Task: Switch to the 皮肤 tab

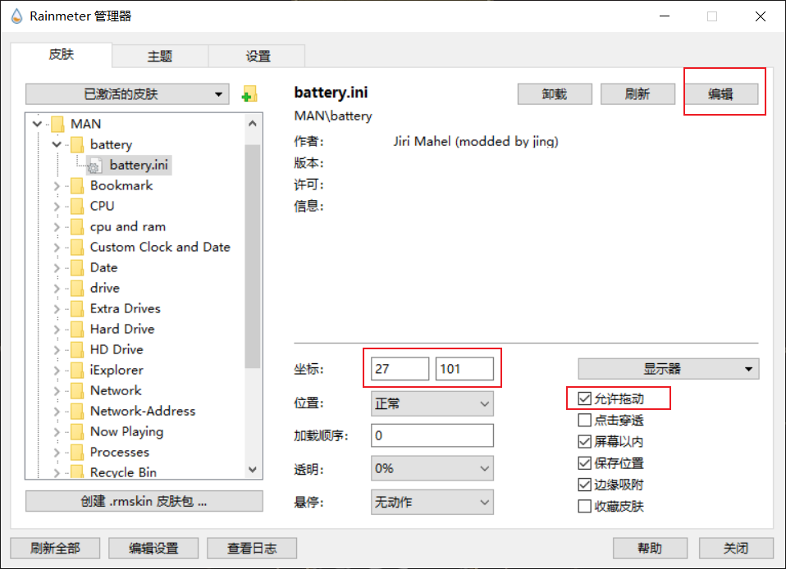Action: point(62,55)
